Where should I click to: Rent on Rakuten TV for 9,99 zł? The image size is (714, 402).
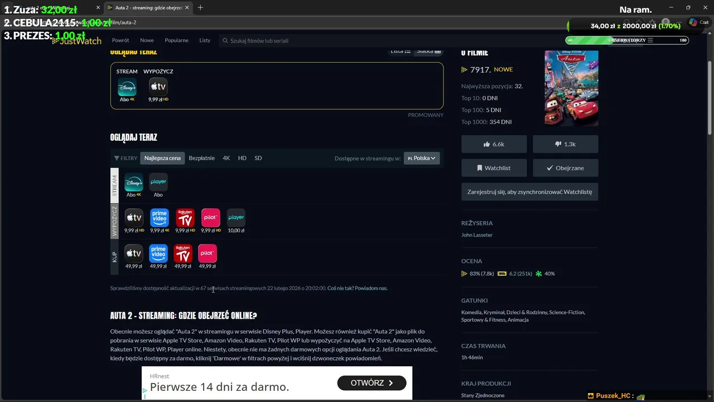tap(185, 218)
